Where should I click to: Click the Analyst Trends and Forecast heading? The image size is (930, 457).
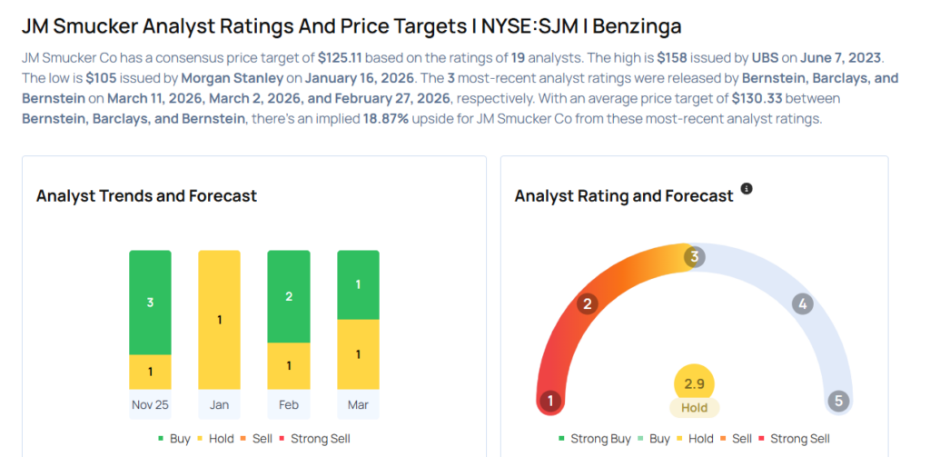click(x=146, y=195)
